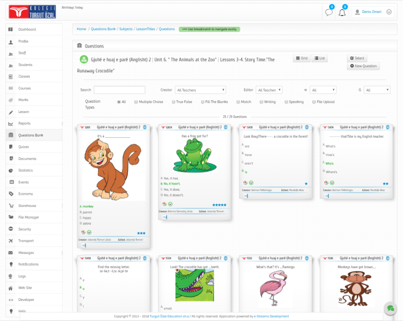The image size is (403, 321).
Task: Click the Staff icon in sidebar
Action: 11,53
